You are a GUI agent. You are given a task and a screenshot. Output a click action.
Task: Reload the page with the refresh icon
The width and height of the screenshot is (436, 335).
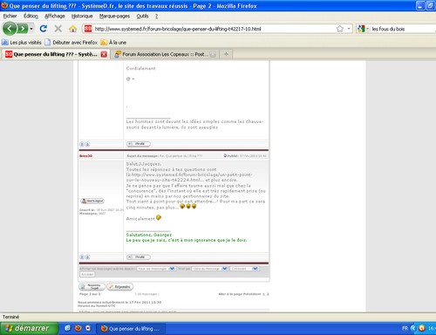pos(44,29)
